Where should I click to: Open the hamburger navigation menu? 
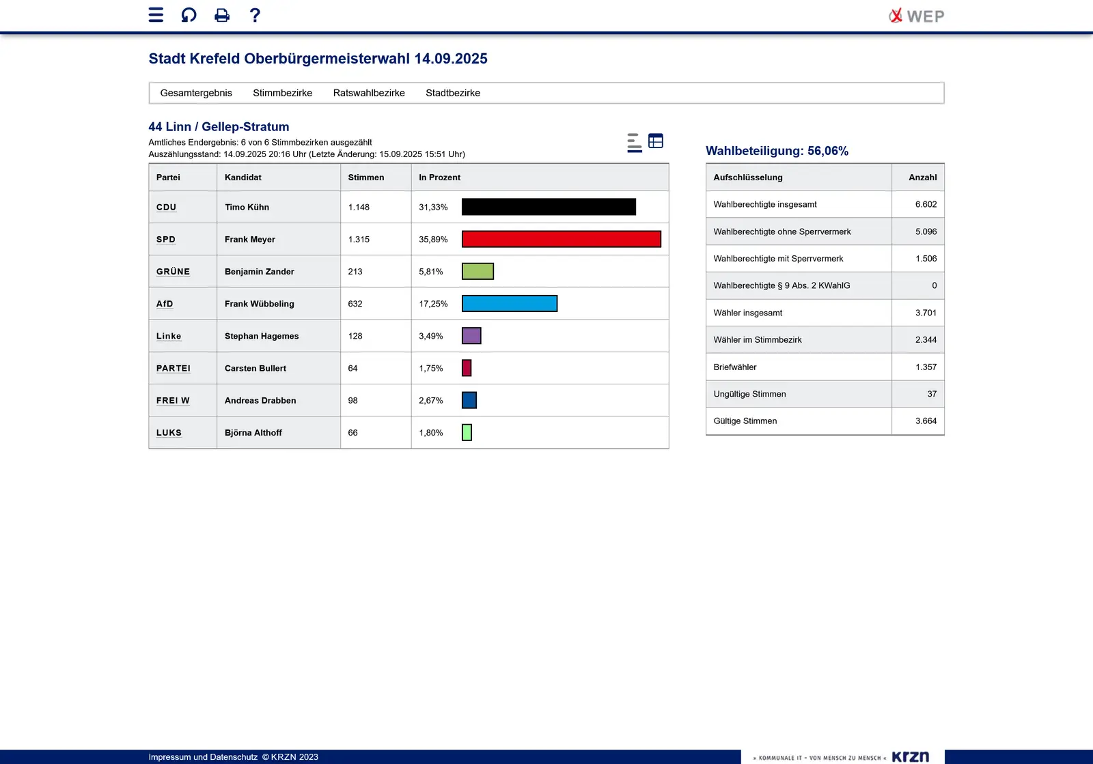155,15
